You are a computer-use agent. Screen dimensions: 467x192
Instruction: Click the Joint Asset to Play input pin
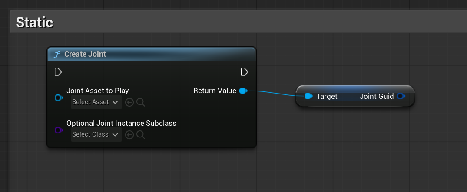pos(59,98)
